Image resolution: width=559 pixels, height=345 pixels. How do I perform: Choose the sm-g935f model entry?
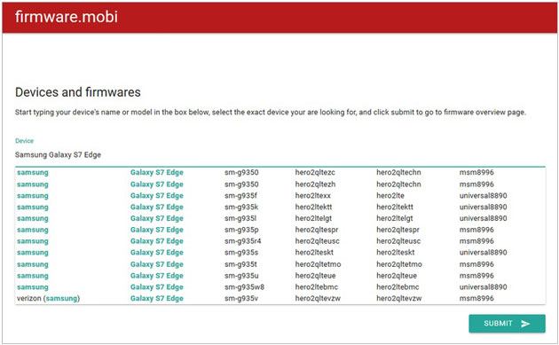[x=240, y=196]
